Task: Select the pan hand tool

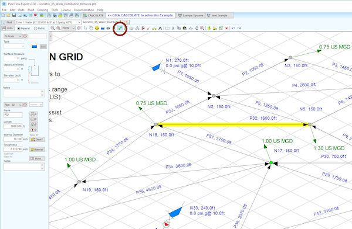Action: tap(91, 28)
